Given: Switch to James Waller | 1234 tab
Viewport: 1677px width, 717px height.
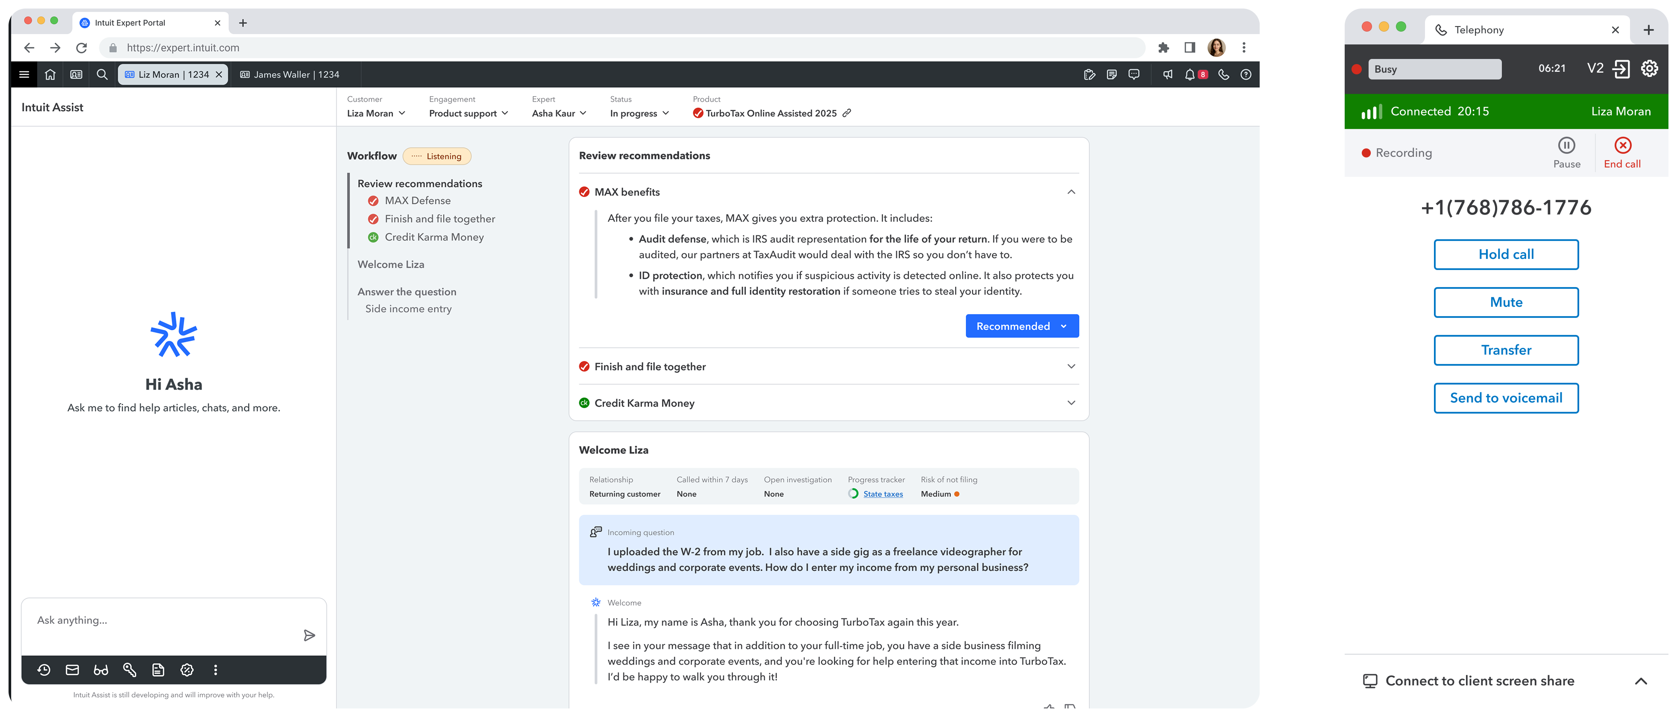Looking at the screenshot, I should pos(290,74).
